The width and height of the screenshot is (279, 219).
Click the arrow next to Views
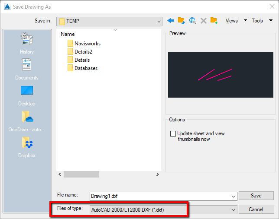245,20
